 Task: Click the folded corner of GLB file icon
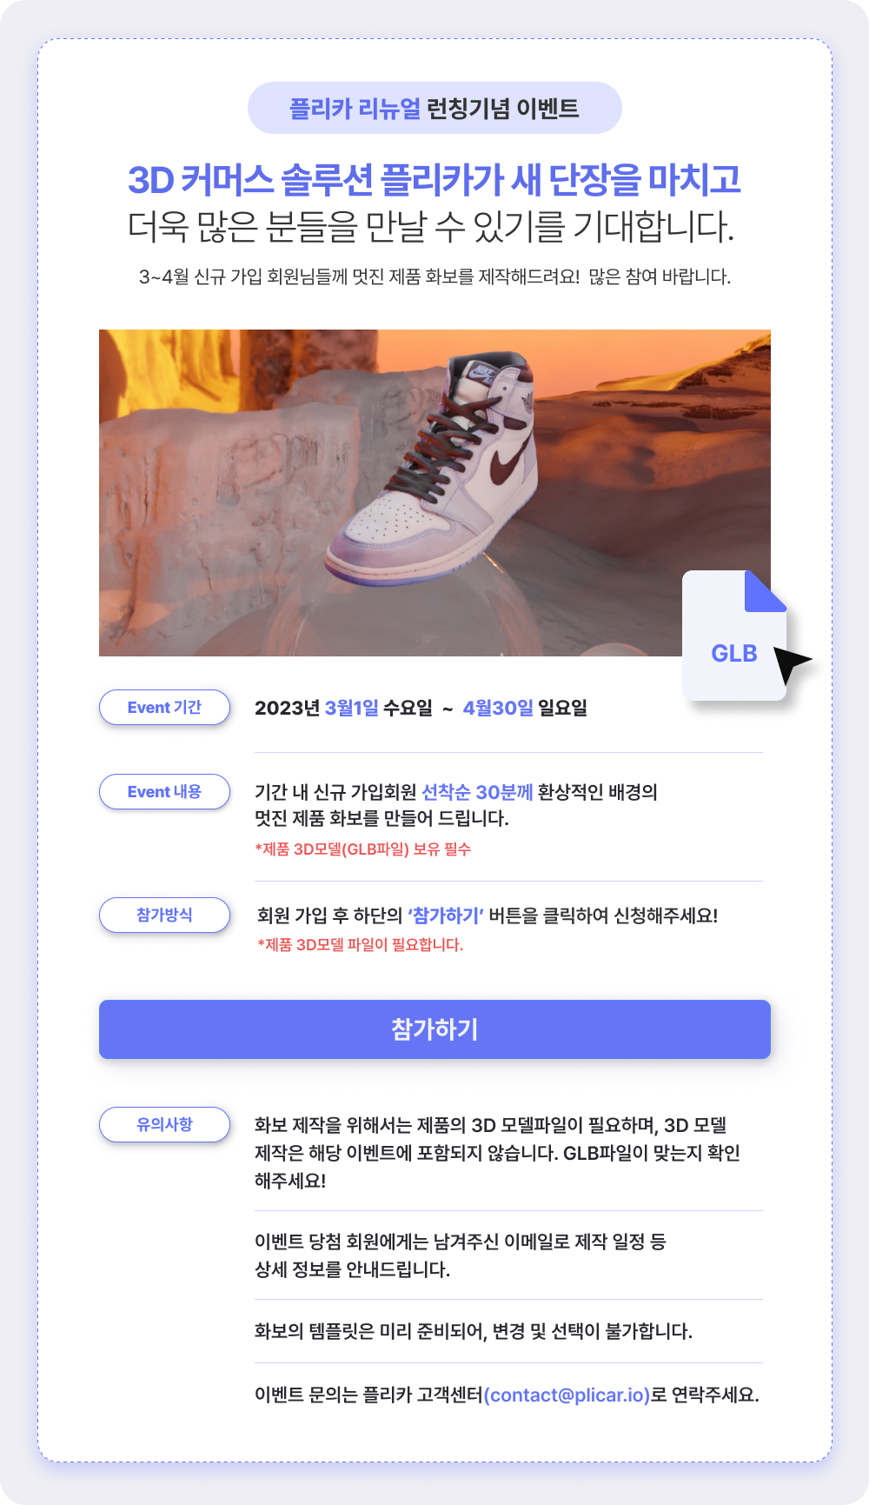click(x=766, y=591)
